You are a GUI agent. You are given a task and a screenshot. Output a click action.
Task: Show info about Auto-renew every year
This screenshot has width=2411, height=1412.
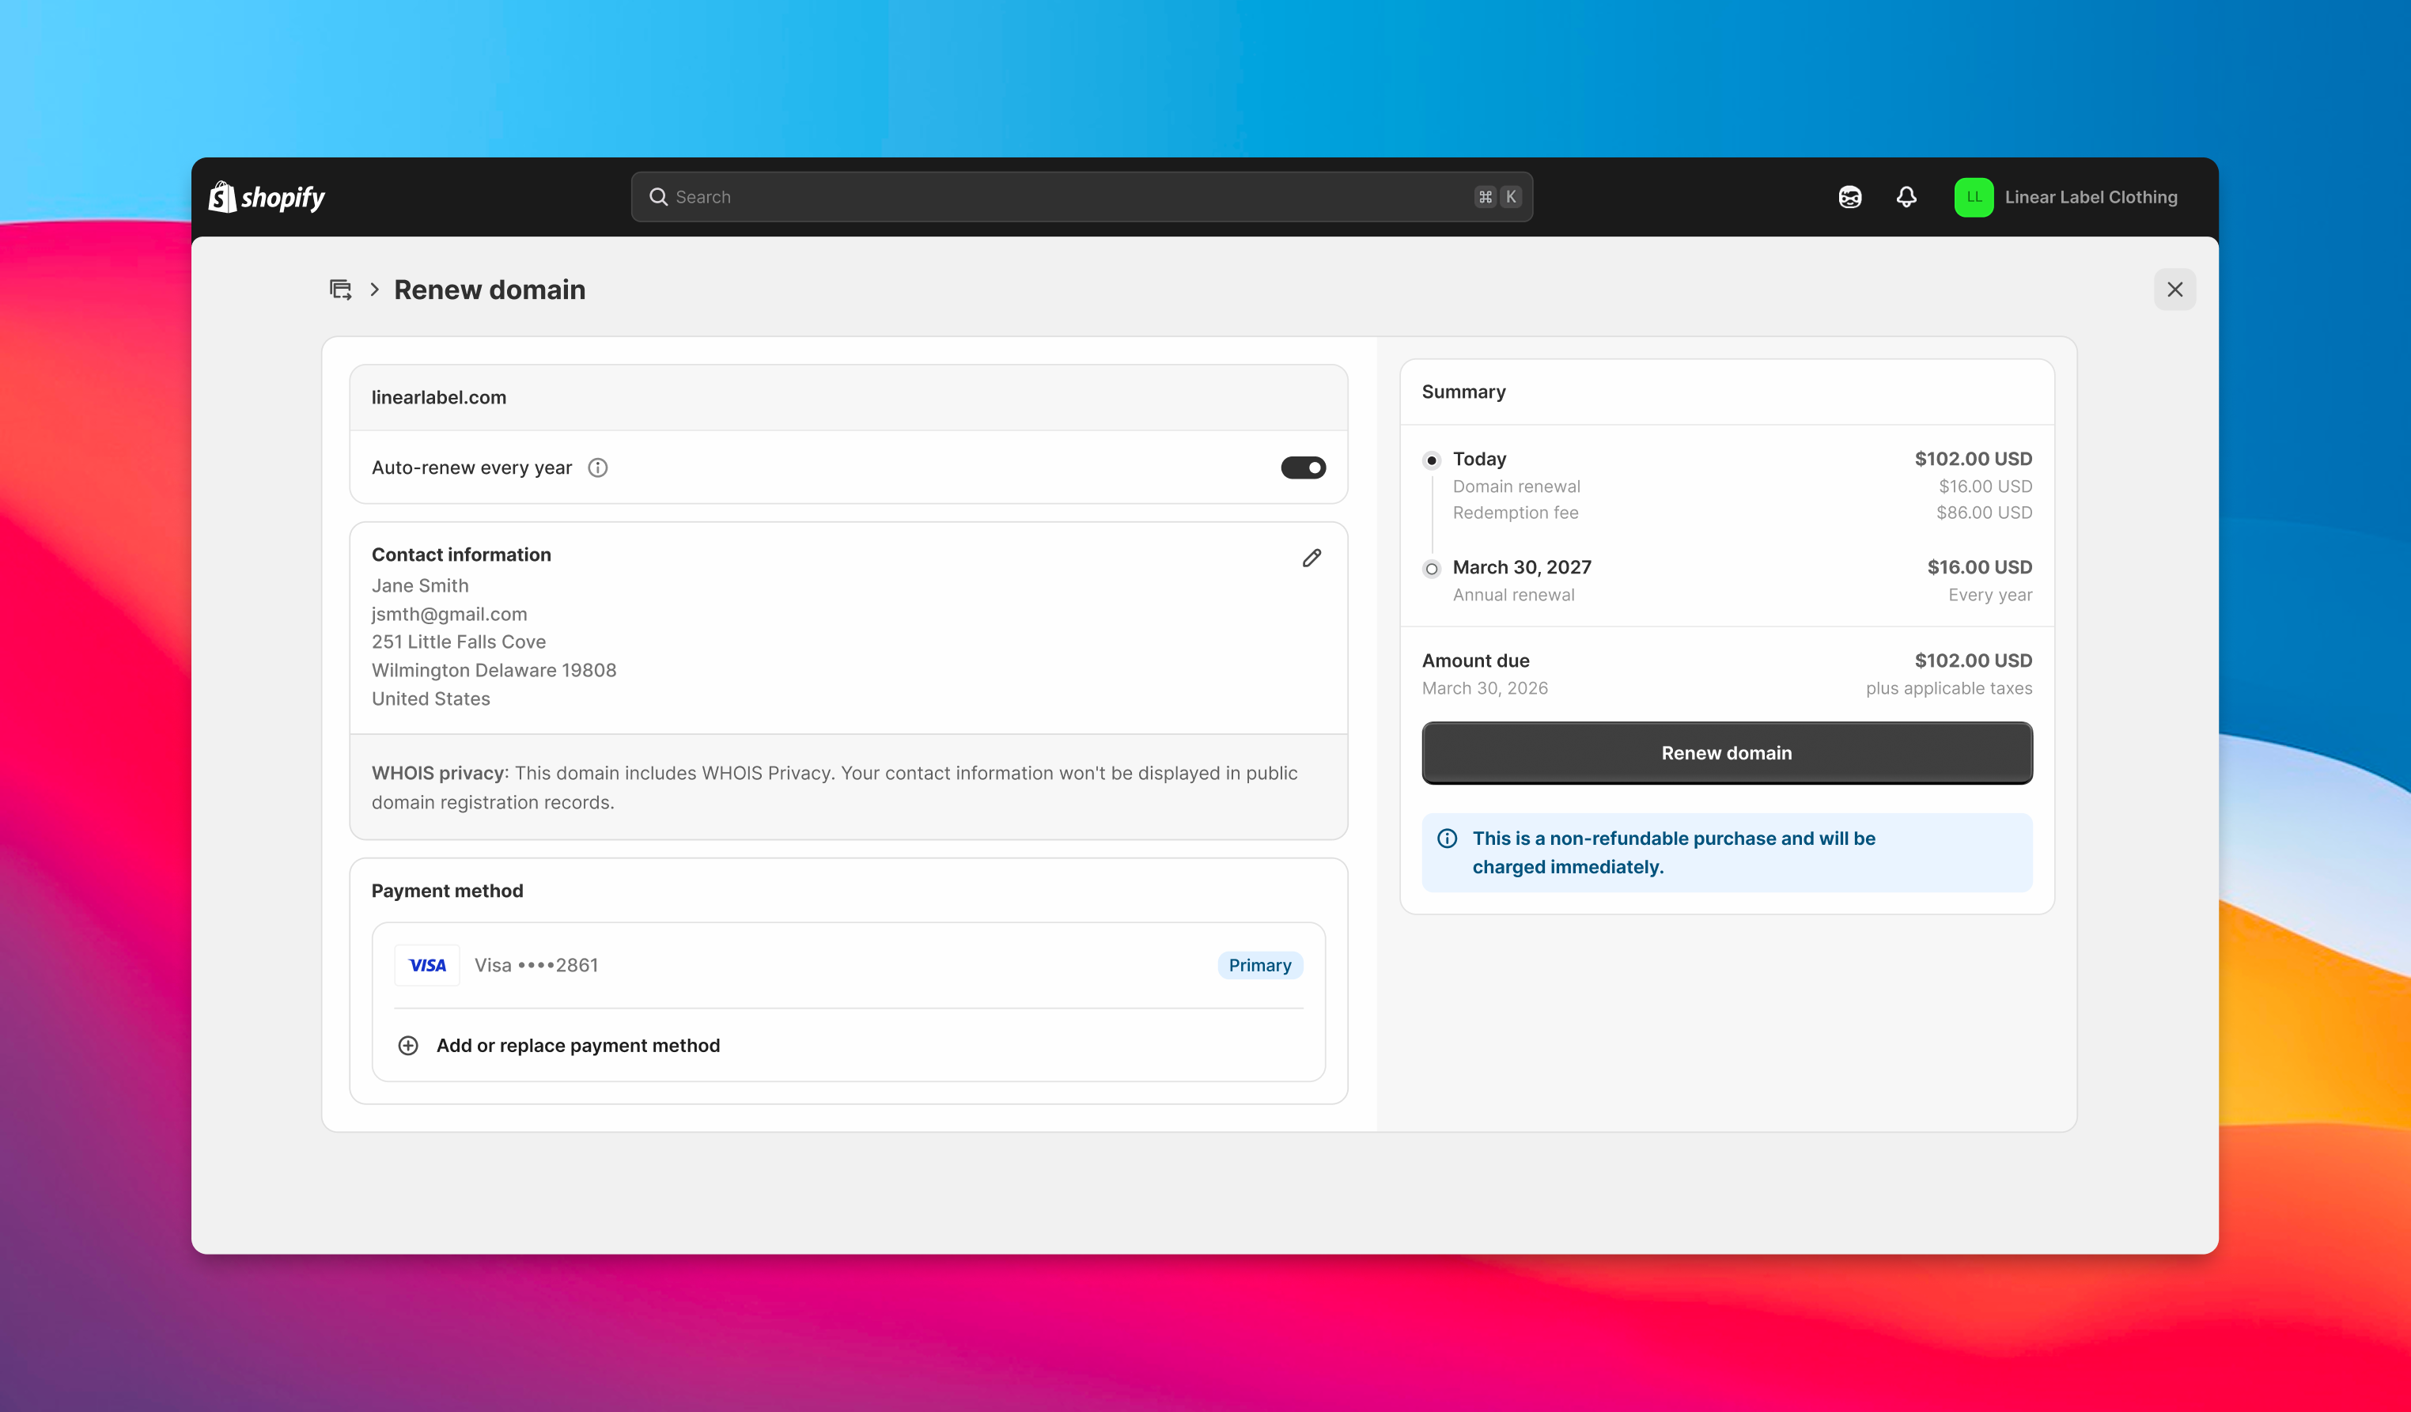click(598, 468)
